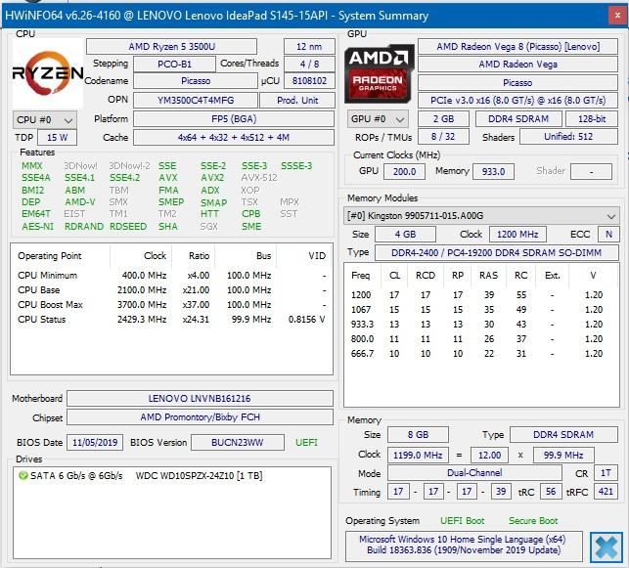
Task: Open the CPU #0 selector dropdown
Action: pos(45,120)
